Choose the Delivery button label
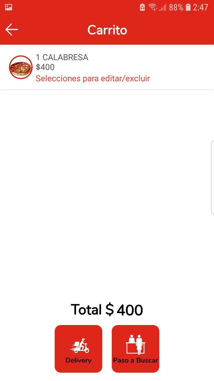The image size is (214, 381). tap(78, 360)
